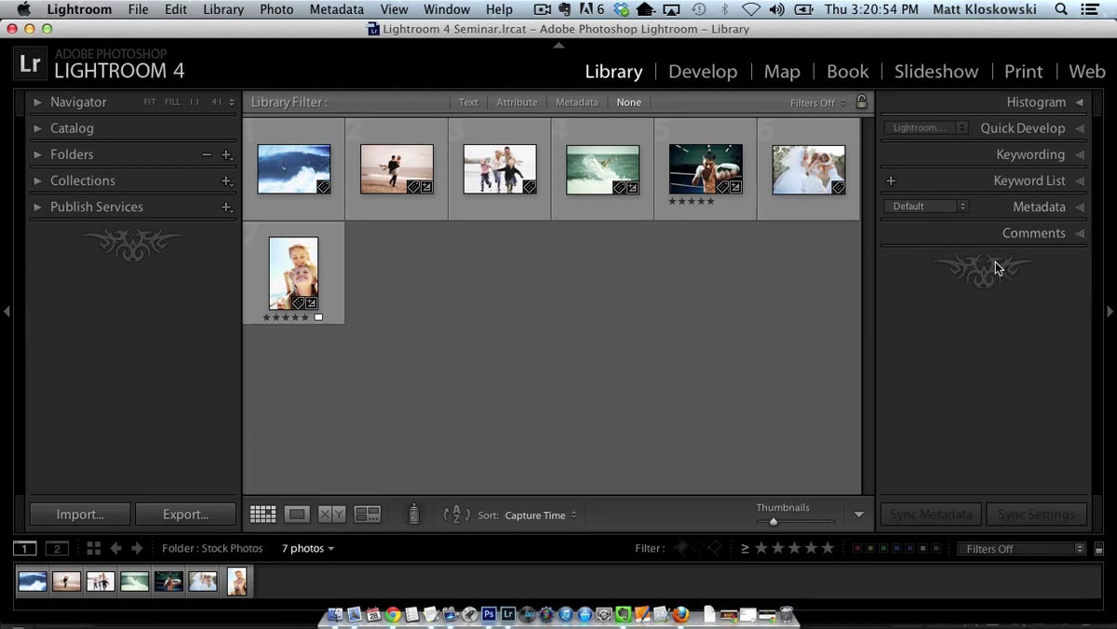Click the filmstrip grid view icon
This screenshot has width=1117, height=629.
click(x=93, y=549)
